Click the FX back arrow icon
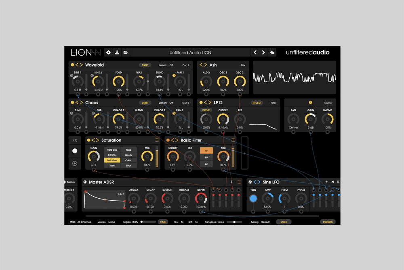 75,163
